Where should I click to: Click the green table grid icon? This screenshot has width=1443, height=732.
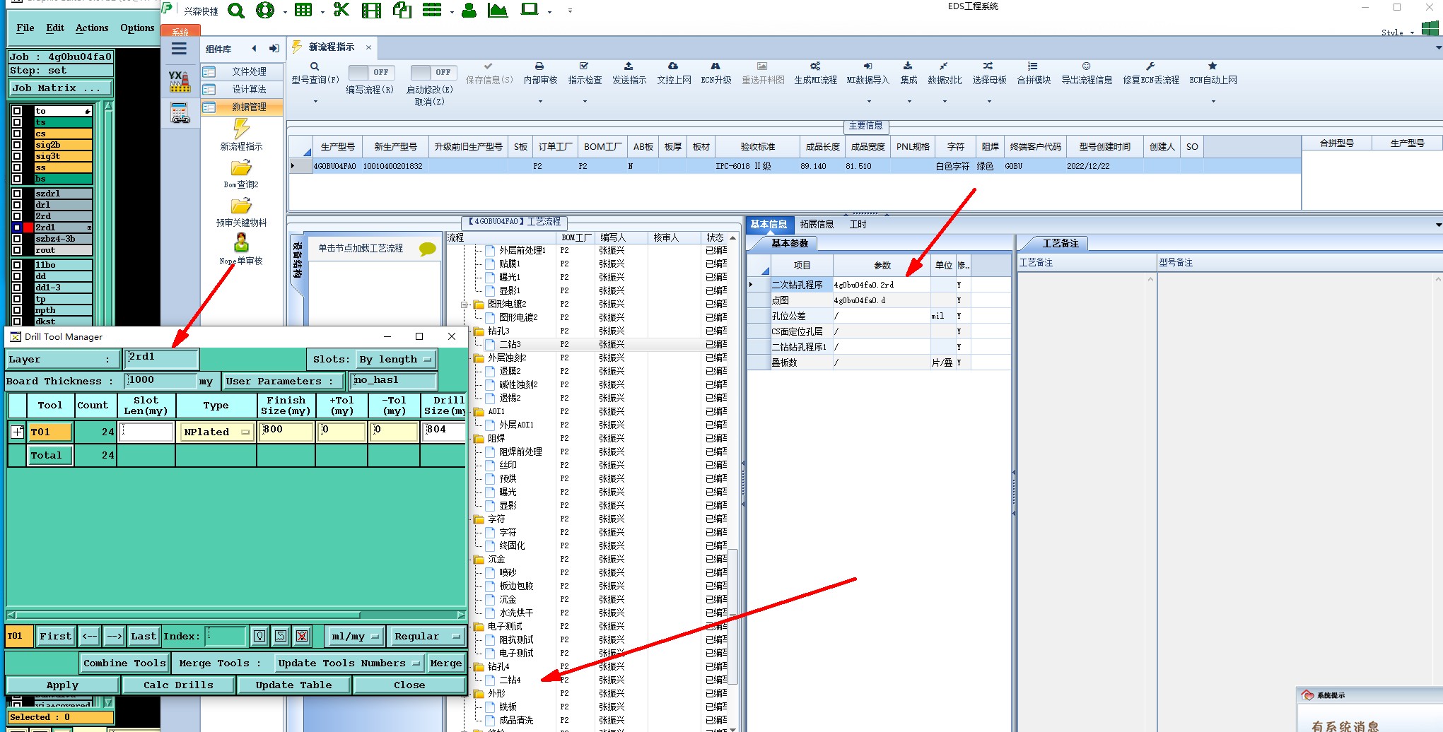[303, 10]
